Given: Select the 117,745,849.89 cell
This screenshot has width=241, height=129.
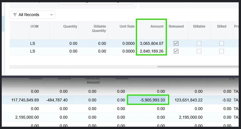Looking at the screenshot, I should point(25,100).
